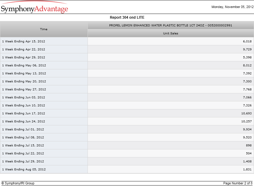Click unit sales value 10,693
Viewport: 254px width, 187px height.
pyautogui.click(x=246, y=114)
